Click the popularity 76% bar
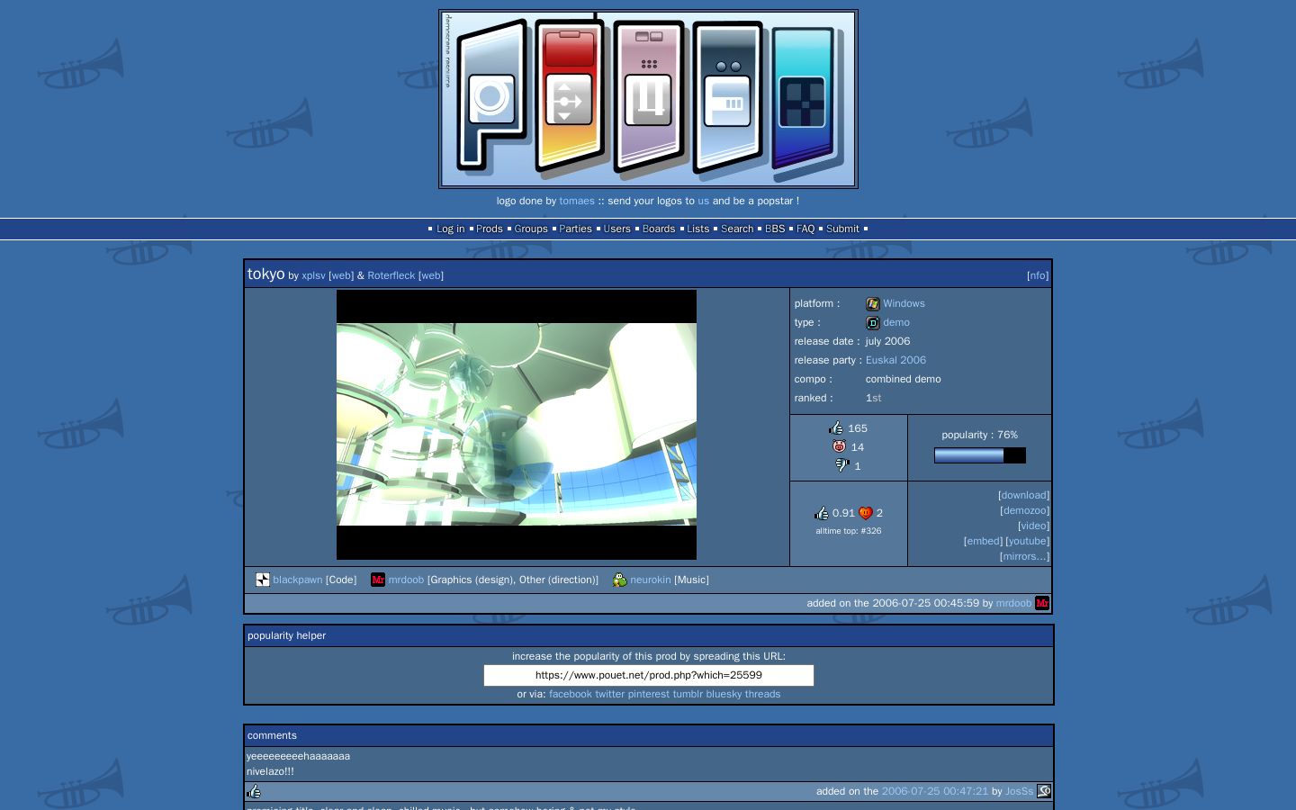This screenshot has height=810, width=1296. click(x=980, y=455)
